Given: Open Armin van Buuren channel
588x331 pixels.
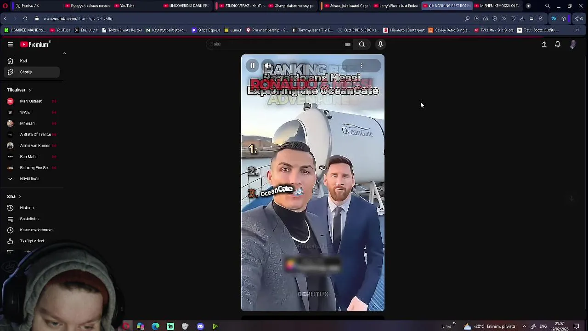Looking at the screenshot, I should 32,145.
